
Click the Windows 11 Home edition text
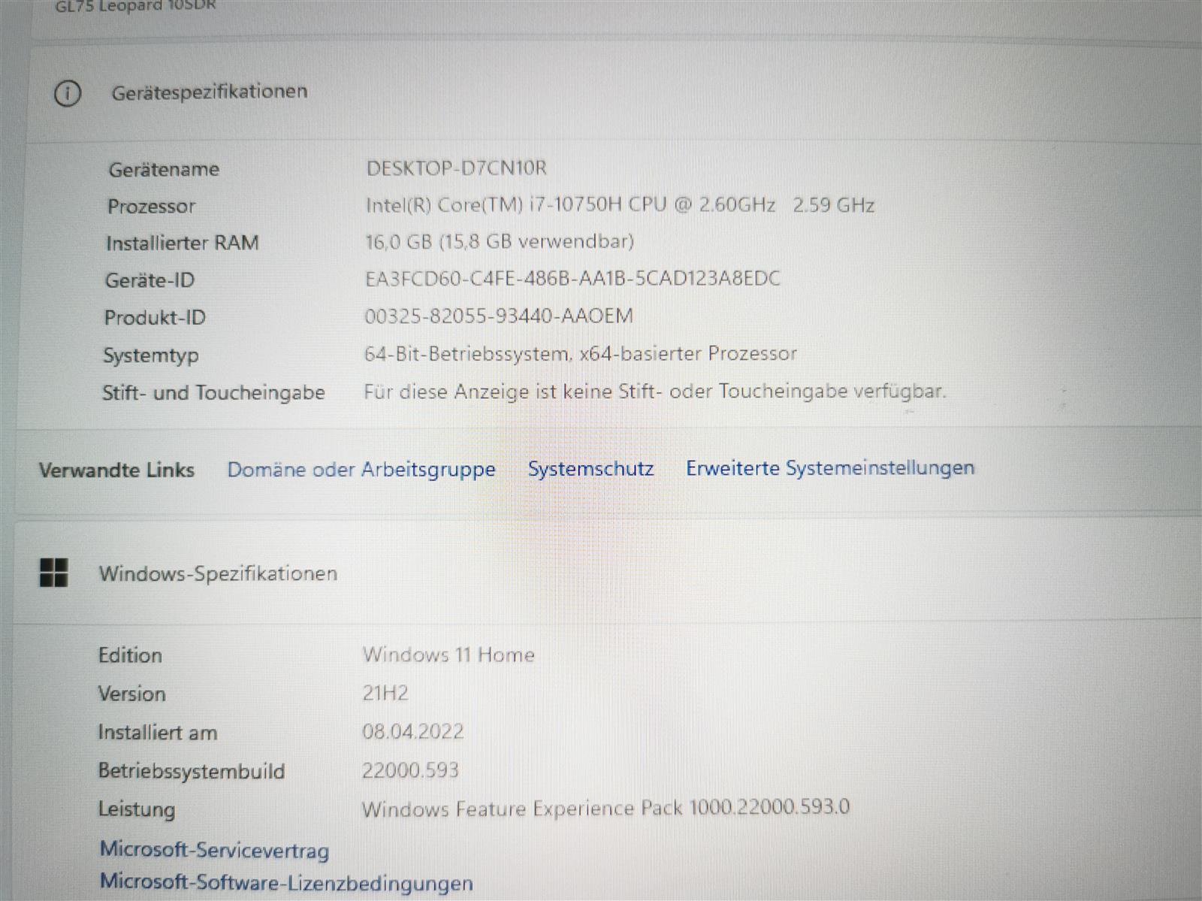click(x=448, y=655)
